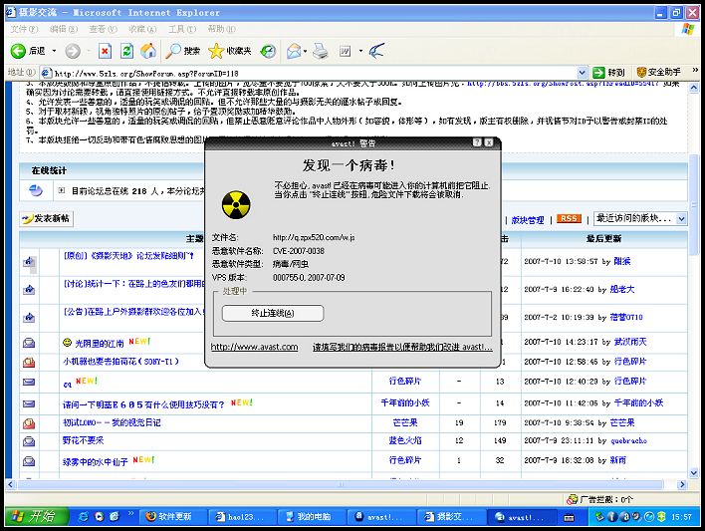Click the 发表新帖 (new post) button
The image size is (705, 531).
point(47,219)
